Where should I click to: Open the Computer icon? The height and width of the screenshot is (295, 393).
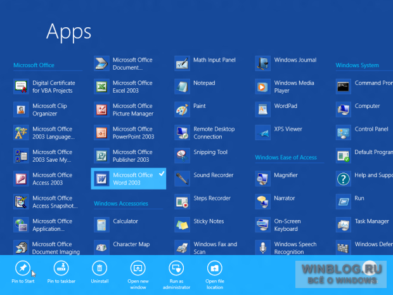344,110
